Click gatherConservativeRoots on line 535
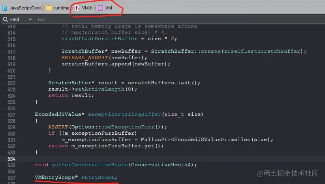Screen dimensions: 325x184 (x=89, y=165)
